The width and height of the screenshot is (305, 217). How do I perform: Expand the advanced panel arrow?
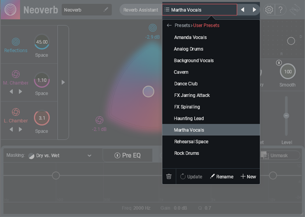(x=63, y=82)
